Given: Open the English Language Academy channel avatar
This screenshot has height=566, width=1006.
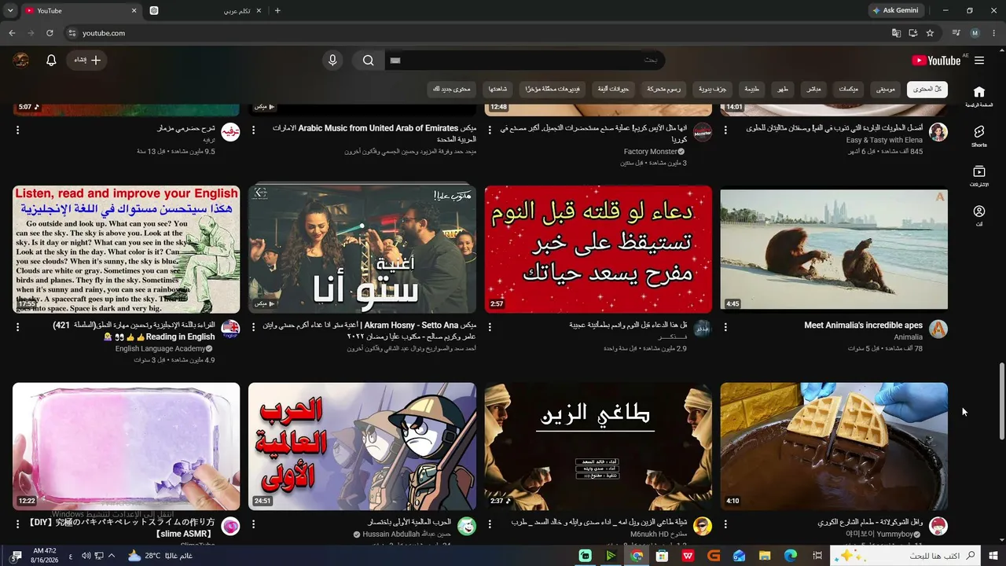Looking at the screenshot, I should pos(230,329).
